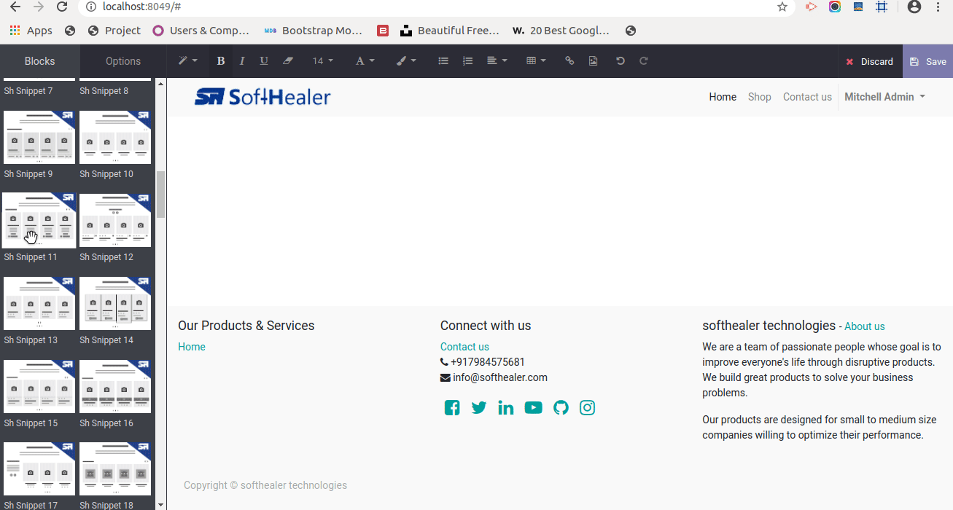This screenshot has width=953, height=510.
Task: Open the Apps bookmark shortcut
Action: 31,31
